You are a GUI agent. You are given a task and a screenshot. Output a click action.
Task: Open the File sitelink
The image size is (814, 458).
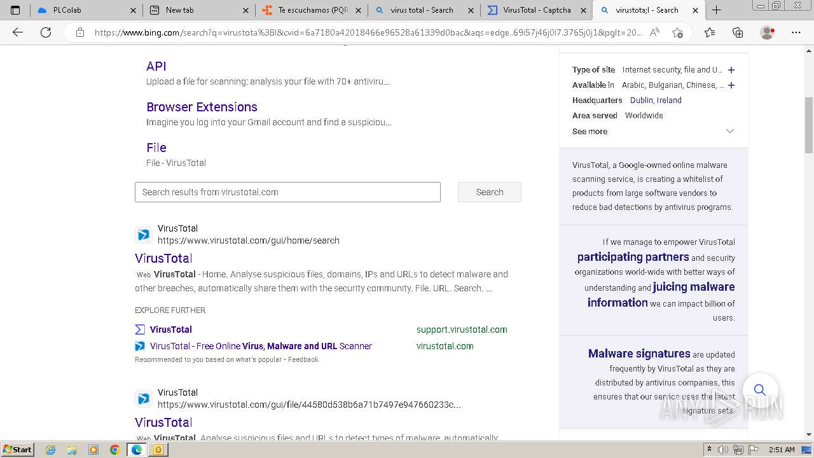pos(156,148)
